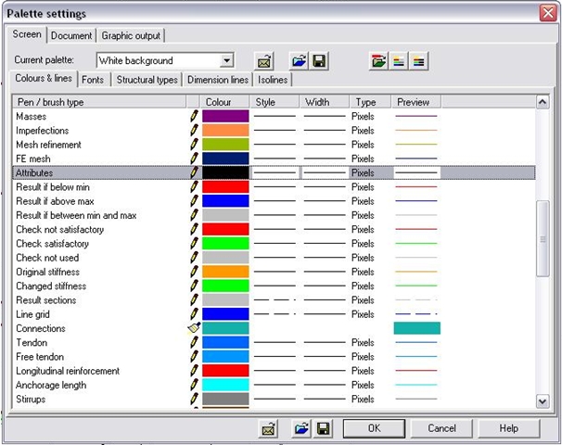Click the bottom open folder icon

click(x=302, y=428)
